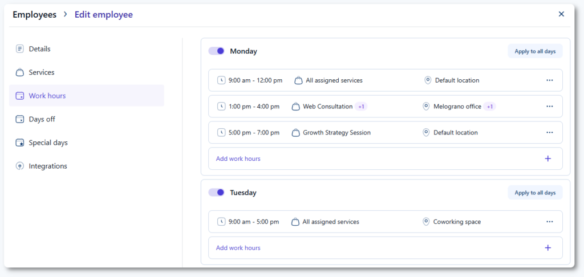Click plus icon in Monday's Add work hours
The width and height of the screenshot is (584, 277).
coord(548,158)
